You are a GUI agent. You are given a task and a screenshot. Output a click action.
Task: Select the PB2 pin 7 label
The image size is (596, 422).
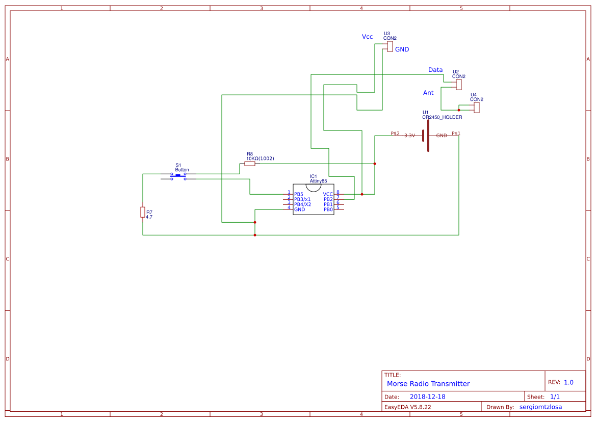pyautogui.click(x=328, y=199)
